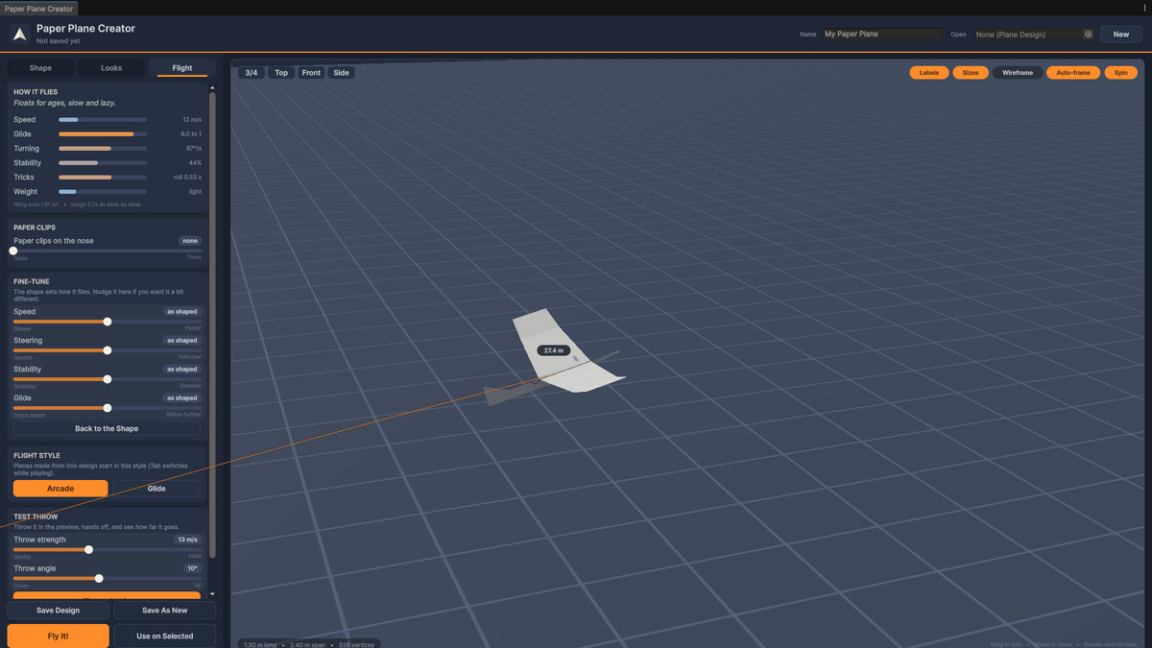Click the PAPER CLIPS heading
Viewport: 1152px width, 648px height.
[35, 228]
